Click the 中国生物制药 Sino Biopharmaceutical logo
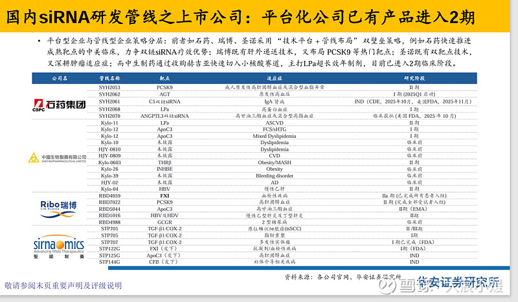 (x=58, y=158)
